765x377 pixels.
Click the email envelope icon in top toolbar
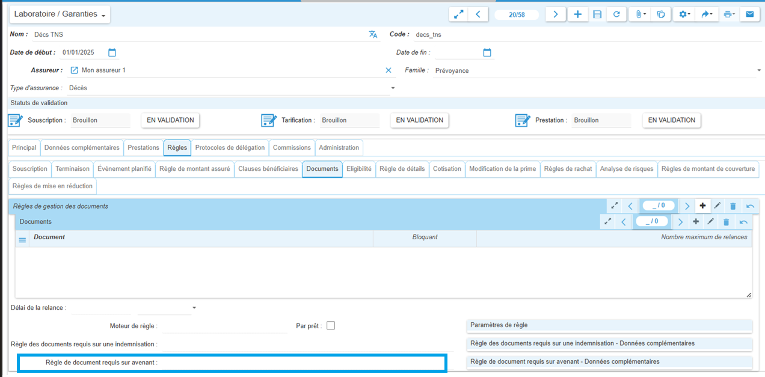click(749, 14)
